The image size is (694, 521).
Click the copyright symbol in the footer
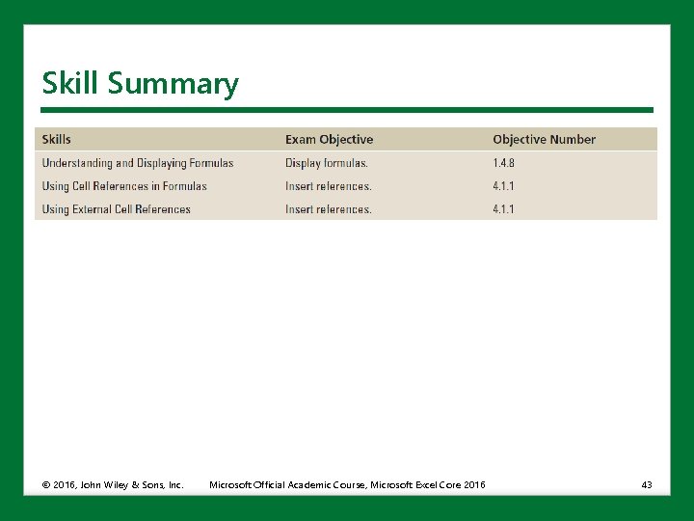[x=46, y=485]
